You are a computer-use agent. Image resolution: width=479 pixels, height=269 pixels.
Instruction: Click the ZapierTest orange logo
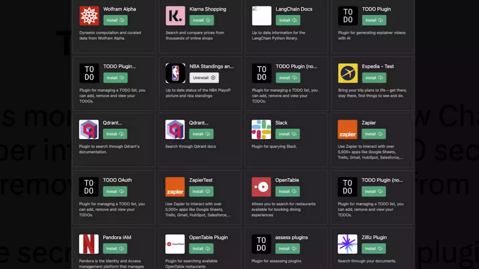[175, 187]
